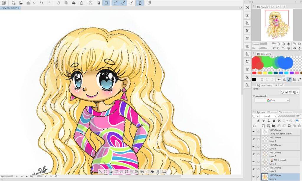This screenshot has height=181, width=302.
Task: Click the eyedropper icon in Color Mixing
Action: pos(299,79)
